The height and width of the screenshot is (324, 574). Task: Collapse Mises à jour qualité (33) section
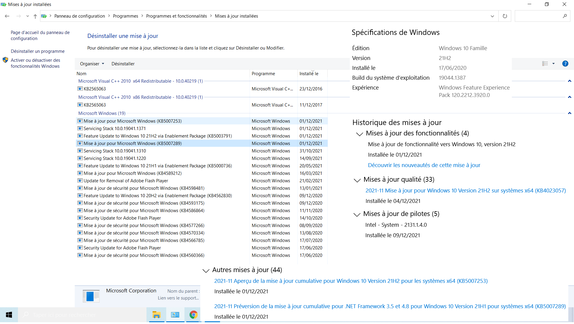(x=357, y=180)
